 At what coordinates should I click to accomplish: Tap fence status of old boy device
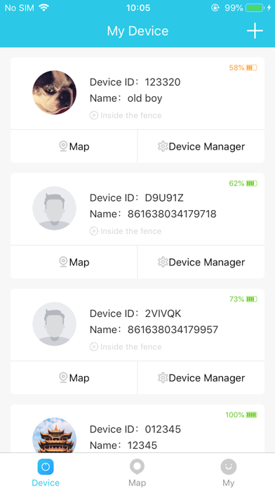pos(126,115)
